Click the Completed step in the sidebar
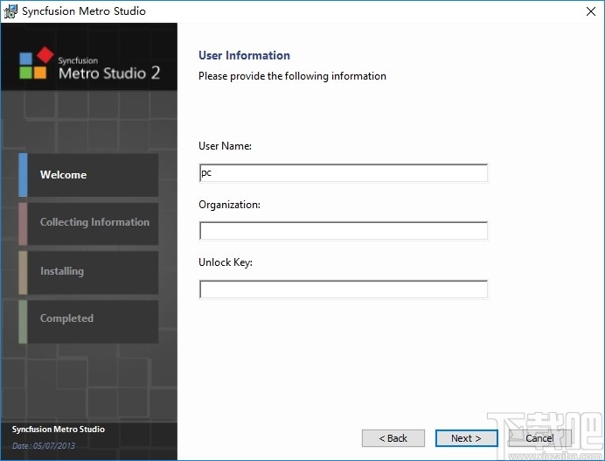Viewport: 605px width, 461px height. pos(88,318)
